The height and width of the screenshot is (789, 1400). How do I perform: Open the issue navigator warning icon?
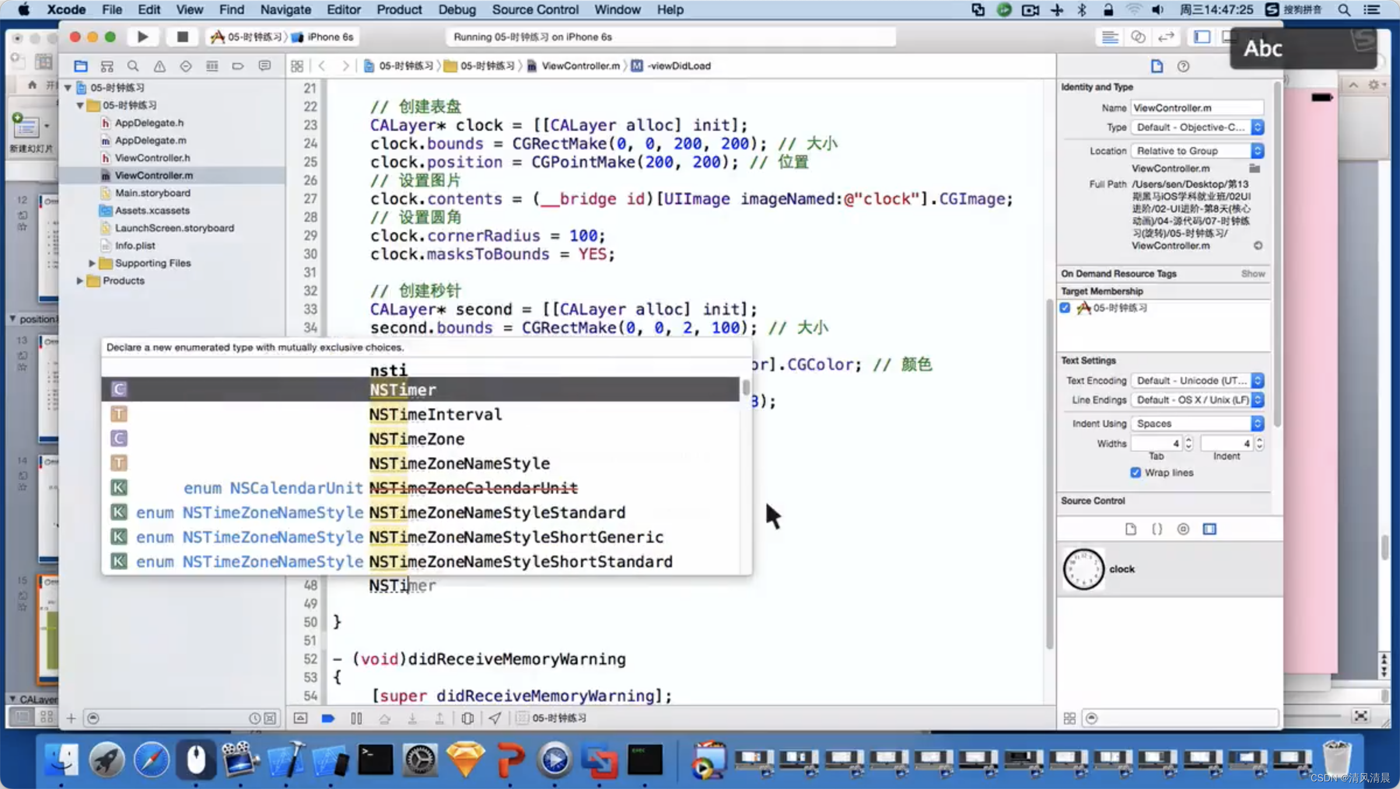coord(159,66)
